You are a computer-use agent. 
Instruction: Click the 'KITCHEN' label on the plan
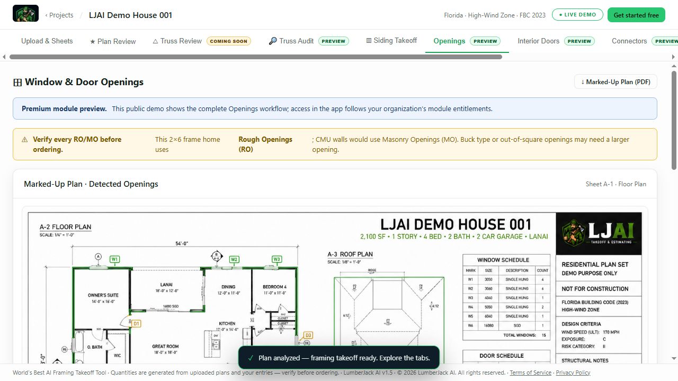227,323
